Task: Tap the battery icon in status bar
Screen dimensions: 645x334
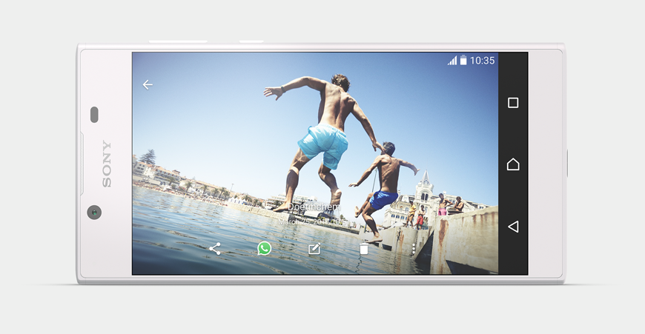Action: click(463, 60)
